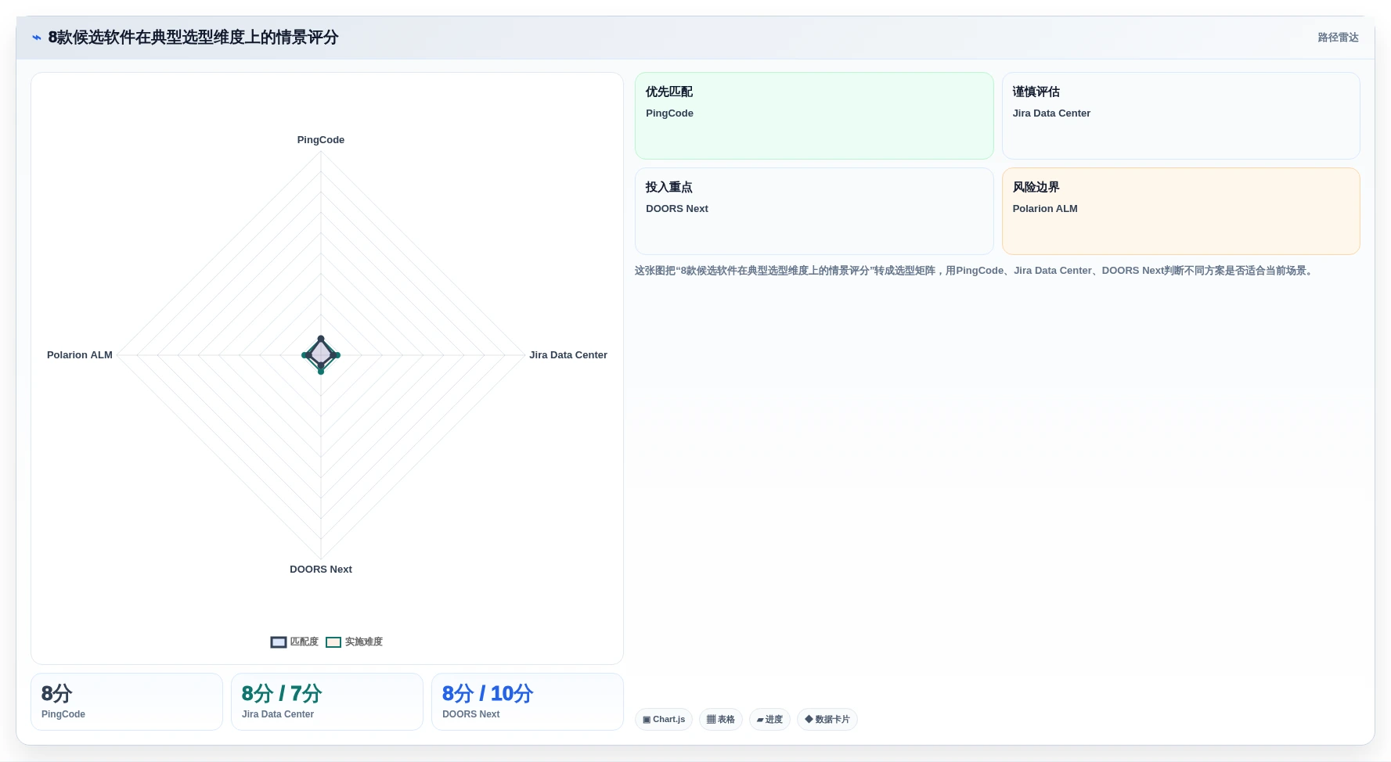
Task: Toggle the 匹配度 legend swatch
Action: tap(279, 642)
